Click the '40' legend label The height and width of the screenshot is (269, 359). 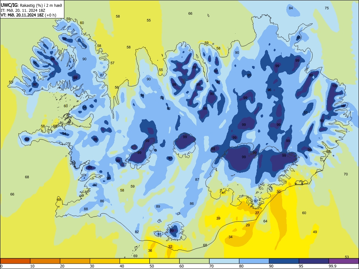tap(122, 266)
